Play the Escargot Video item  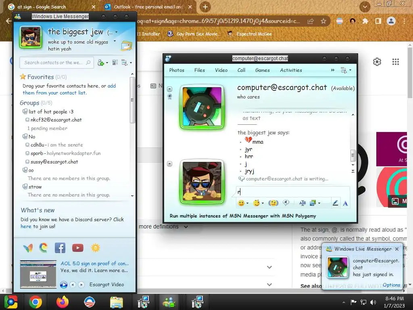coord(63,285)
